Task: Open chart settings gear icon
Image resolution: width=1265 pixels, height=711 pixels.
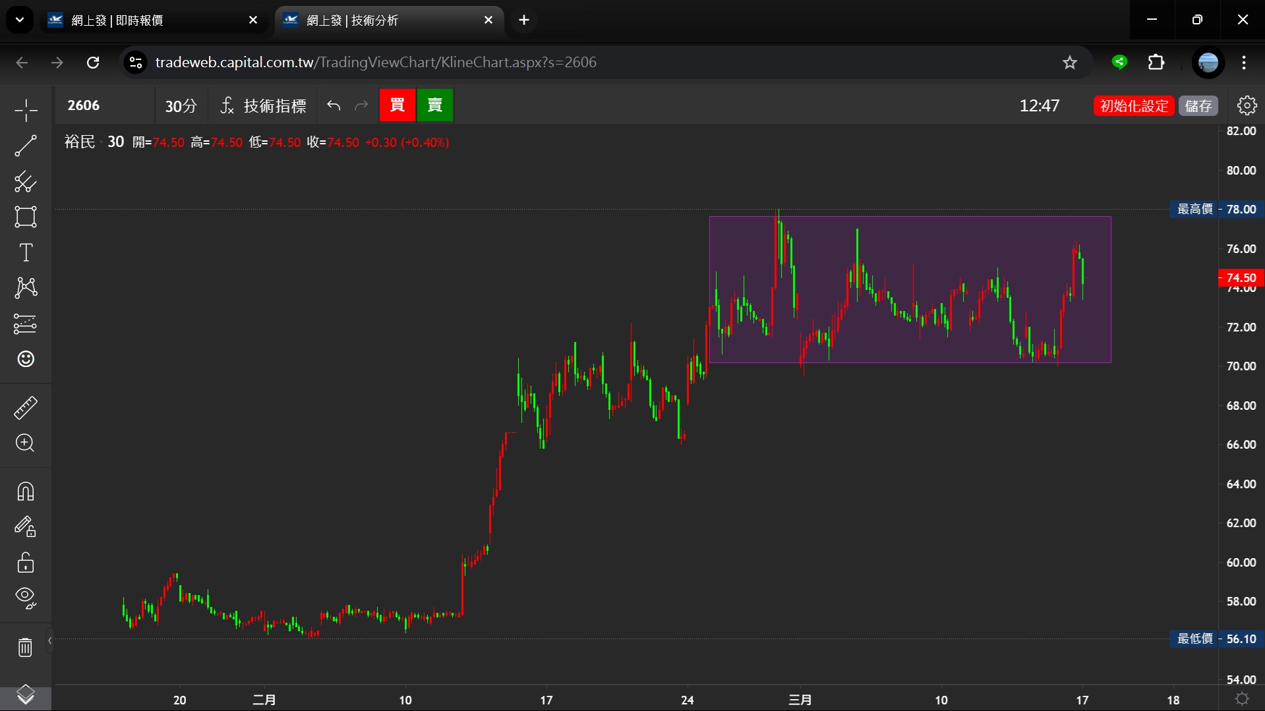Action: tap(1247, 105)
